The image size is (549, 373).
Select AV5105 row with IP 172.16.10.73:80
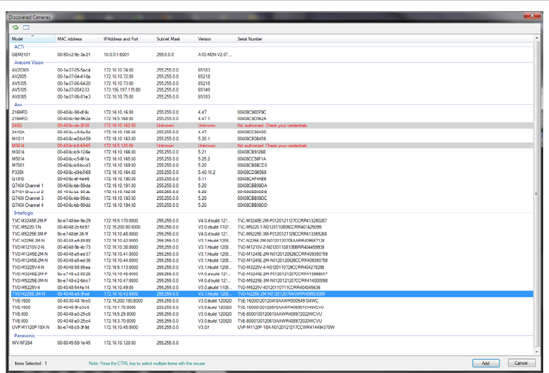[x=272, y=83]
